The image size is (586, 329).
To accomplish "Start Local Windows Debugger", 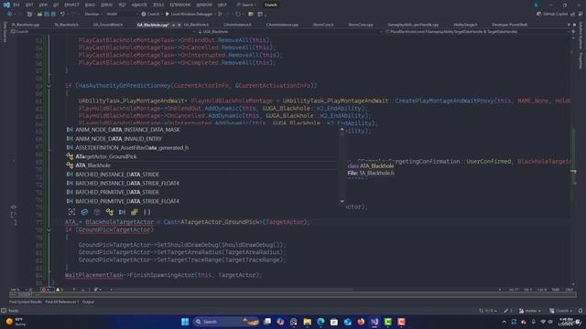I will click(189, 15).
